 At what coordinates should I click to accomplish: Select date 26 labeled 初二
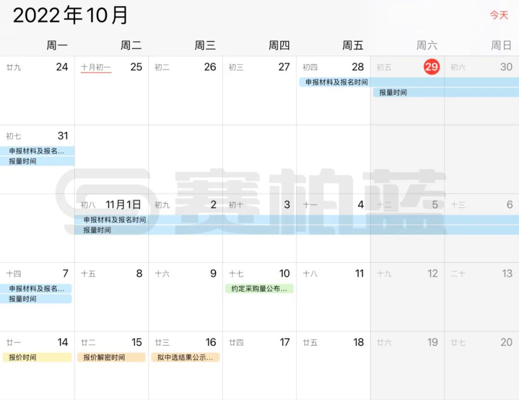tap(210, 67)
